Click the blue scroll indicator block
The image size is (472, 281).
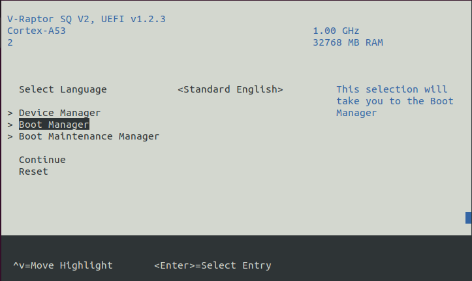[468, 218]
